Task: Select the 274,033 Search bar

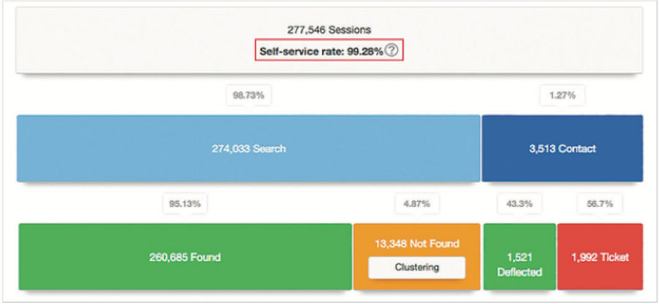Action: (x=248, y=148)
